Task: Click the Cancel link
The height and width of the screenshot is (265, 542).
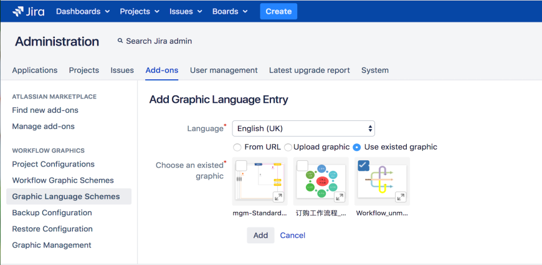Action: point(293,235)
